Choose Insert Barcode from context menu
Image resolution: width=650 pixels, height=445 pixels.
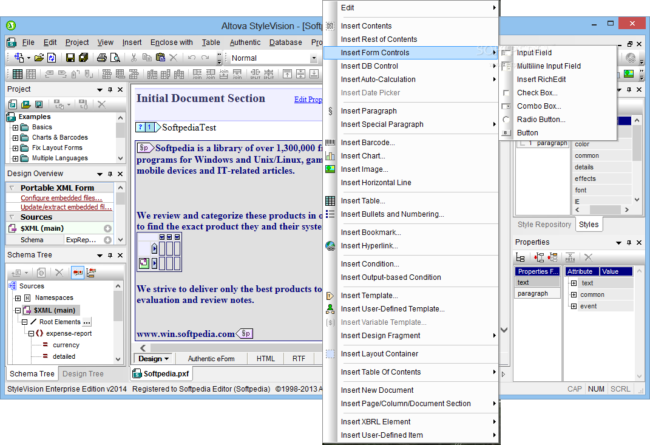(x=410, y=143)
